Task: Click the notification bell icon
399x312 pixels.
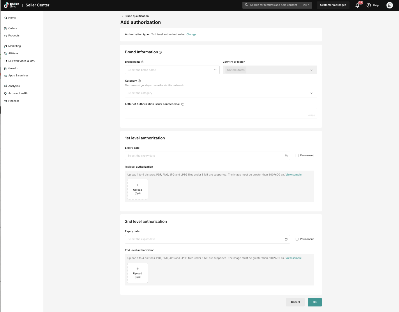Action: pyautogui.click(x=357, y=5)
